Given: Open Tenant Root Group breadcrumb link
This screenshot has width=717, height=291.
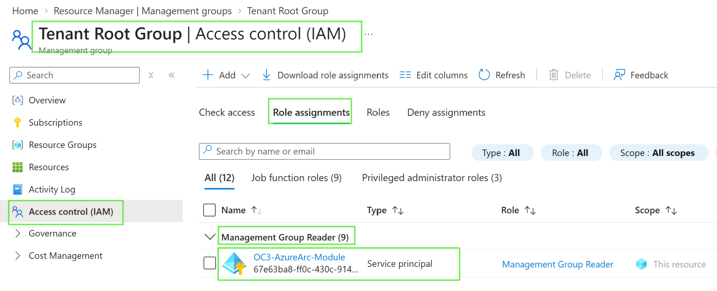Looking at the screenshot, I should pyautogui.click(x=288, y=11).
